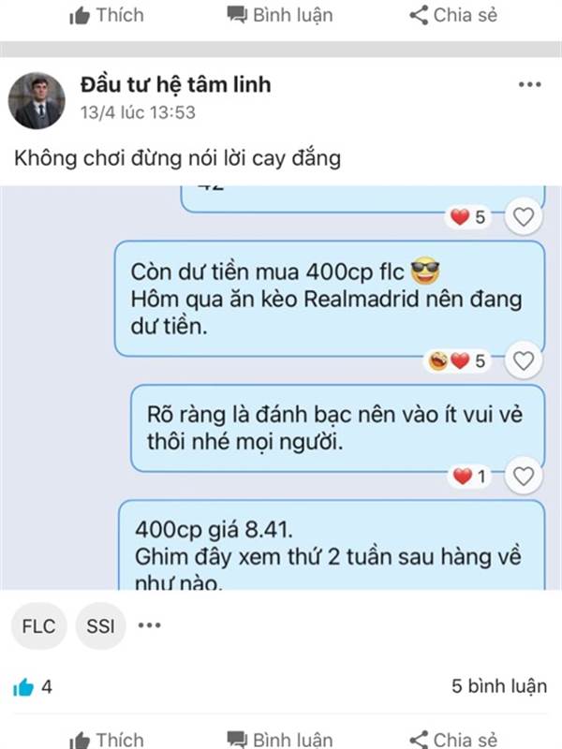The width and height of the screenshot is (562, 749).
Task: Open the 5 bình luận comments list
Action: [x=499, y=686]
